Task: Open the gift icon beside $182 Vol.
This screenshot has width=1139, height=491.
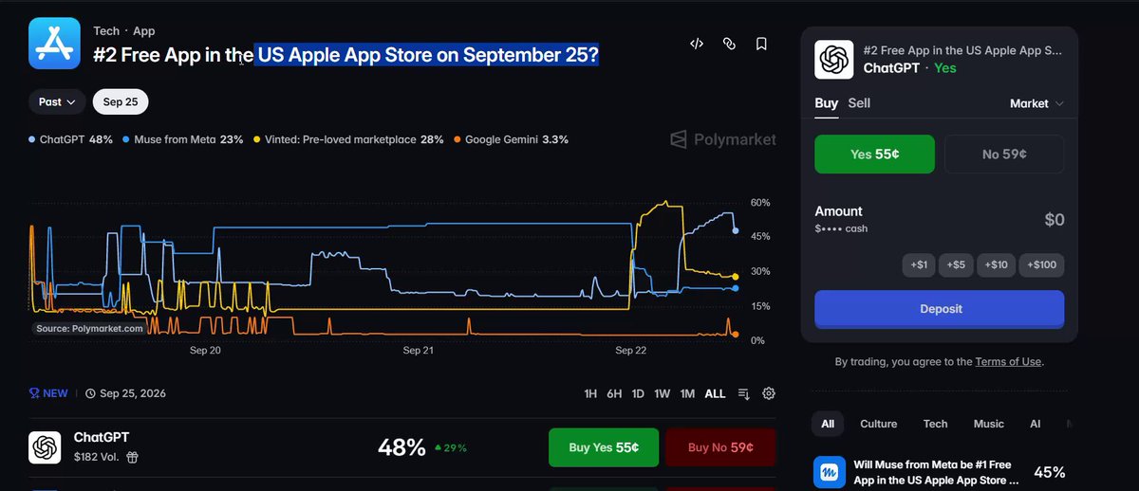Action: point(133,457)
